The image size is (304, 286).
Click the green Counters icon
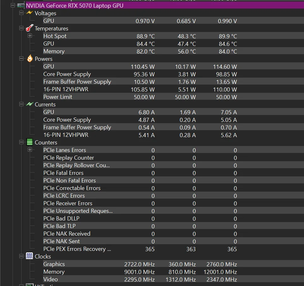[x=29, y=142]
